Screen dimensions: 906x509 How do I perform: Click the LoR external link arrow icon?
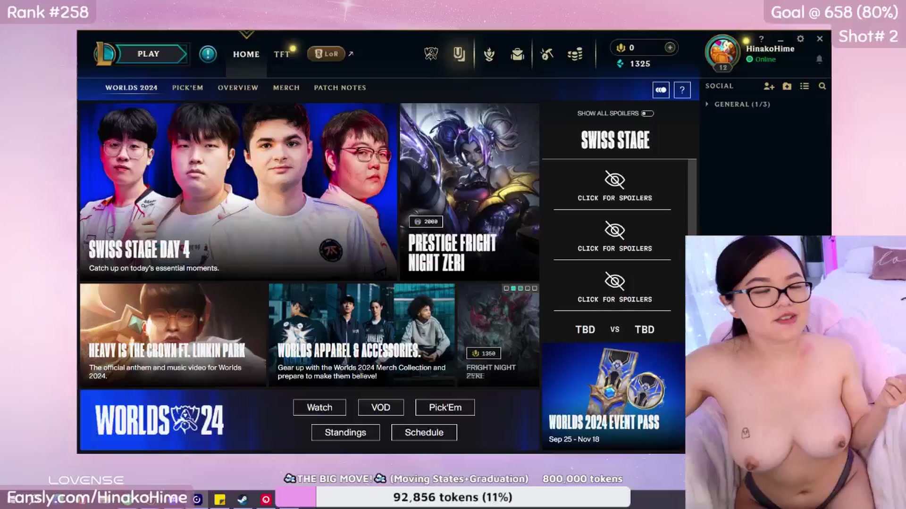[x=351, y=54]
